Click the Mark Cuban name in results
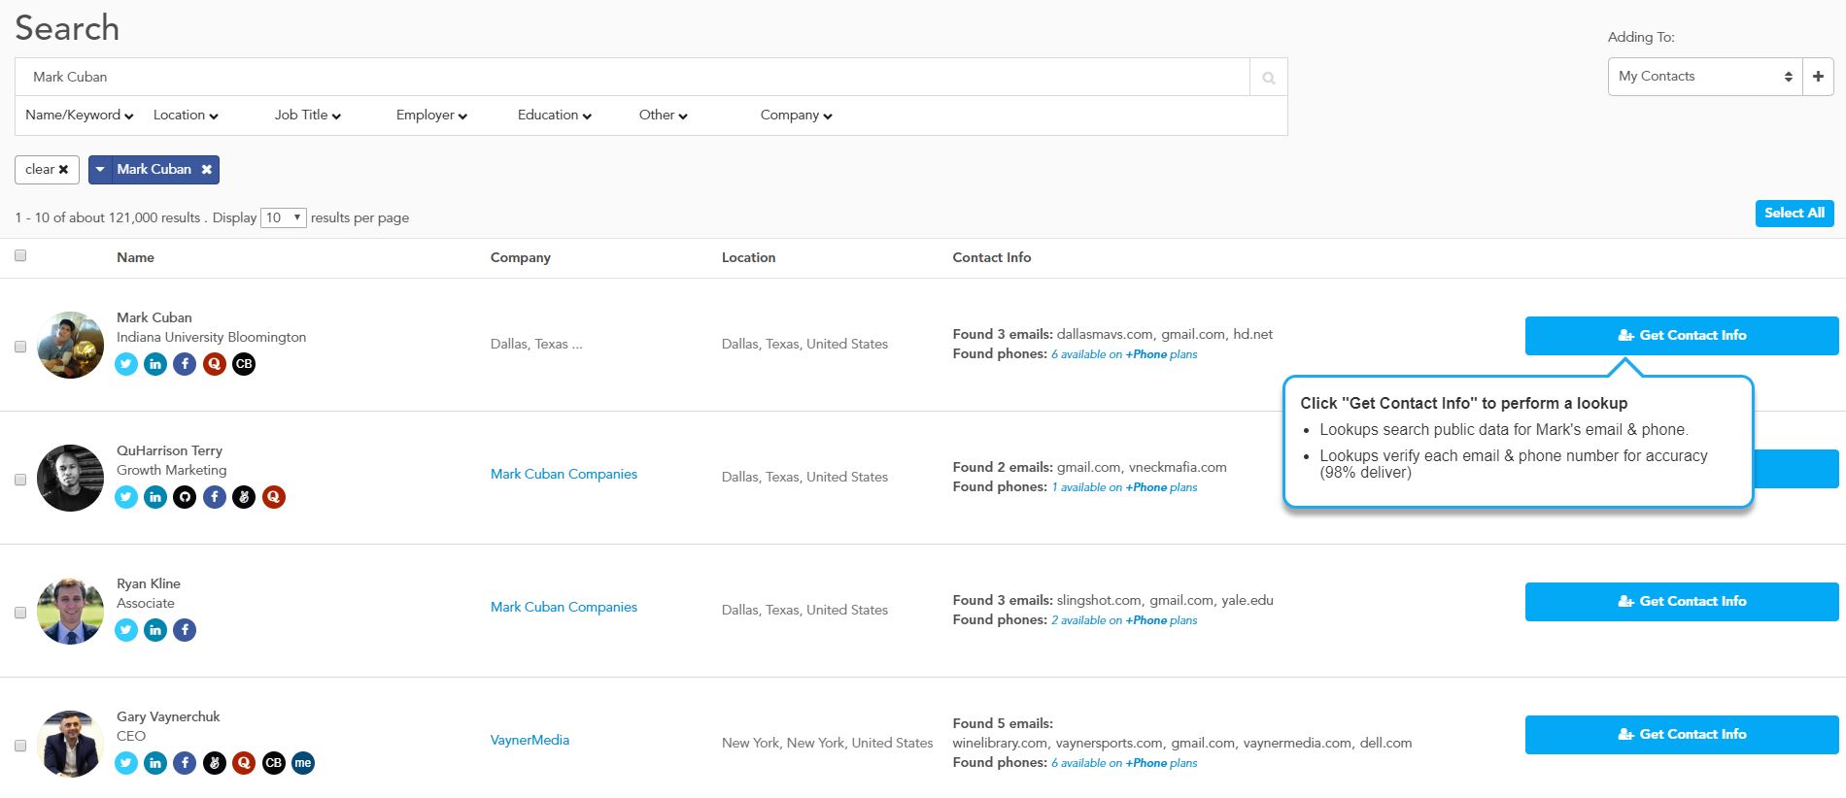 point(154,317)
